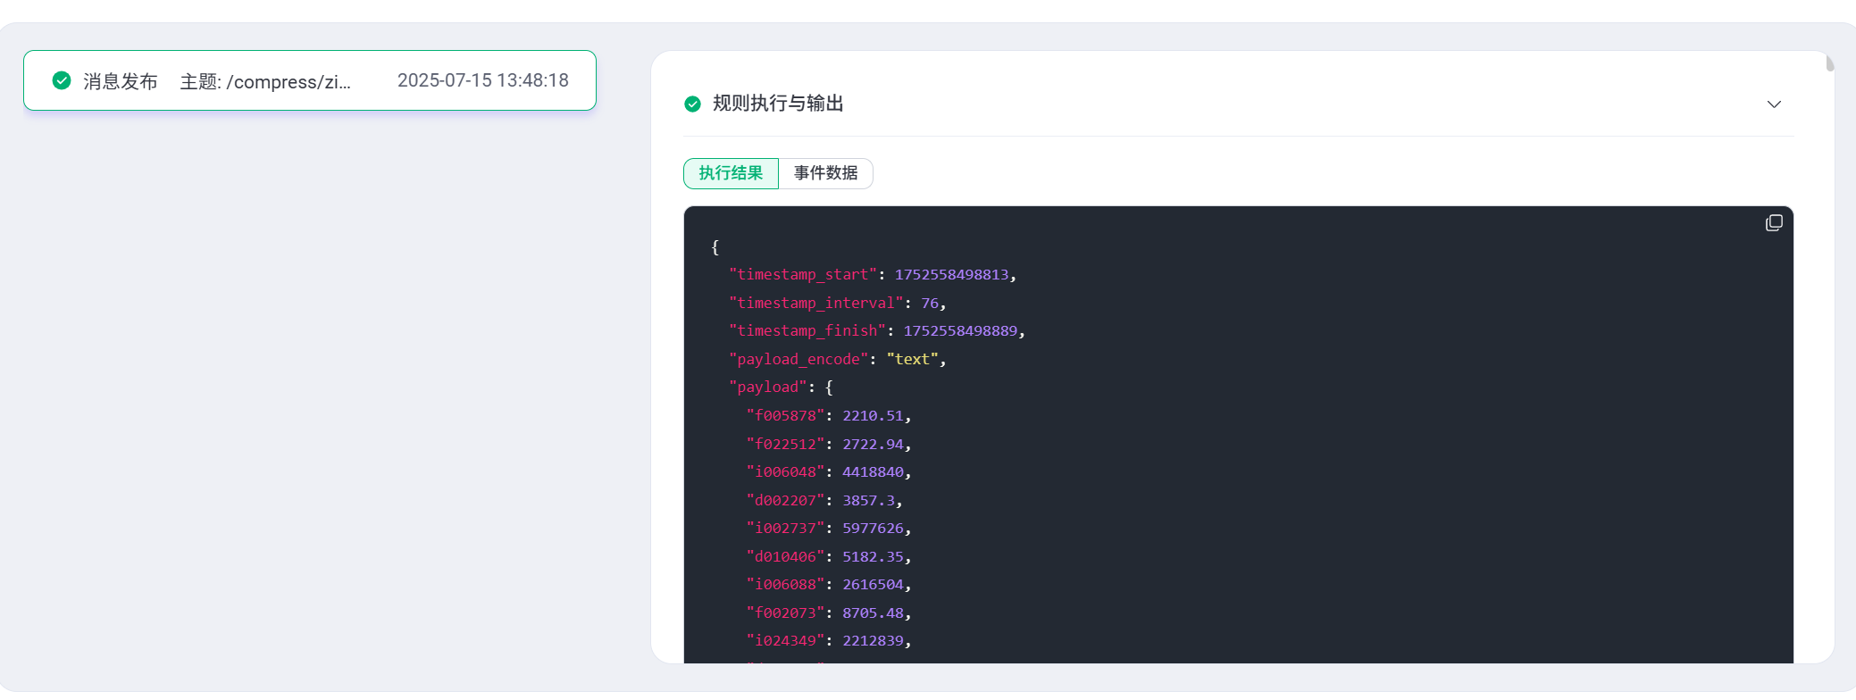The image size is (1856, 700).
Task: Click the "timestamp_start" key
Action: pyautogui.click(x=803, y=275)
